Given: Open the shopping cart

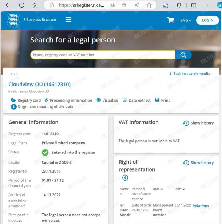Looking at the screenshot, I should coord(171,20).
